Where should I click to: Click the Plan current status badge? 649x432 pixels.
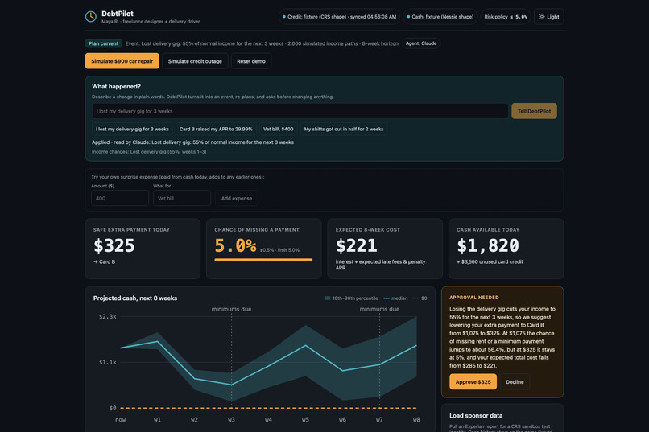coord(104,43)
